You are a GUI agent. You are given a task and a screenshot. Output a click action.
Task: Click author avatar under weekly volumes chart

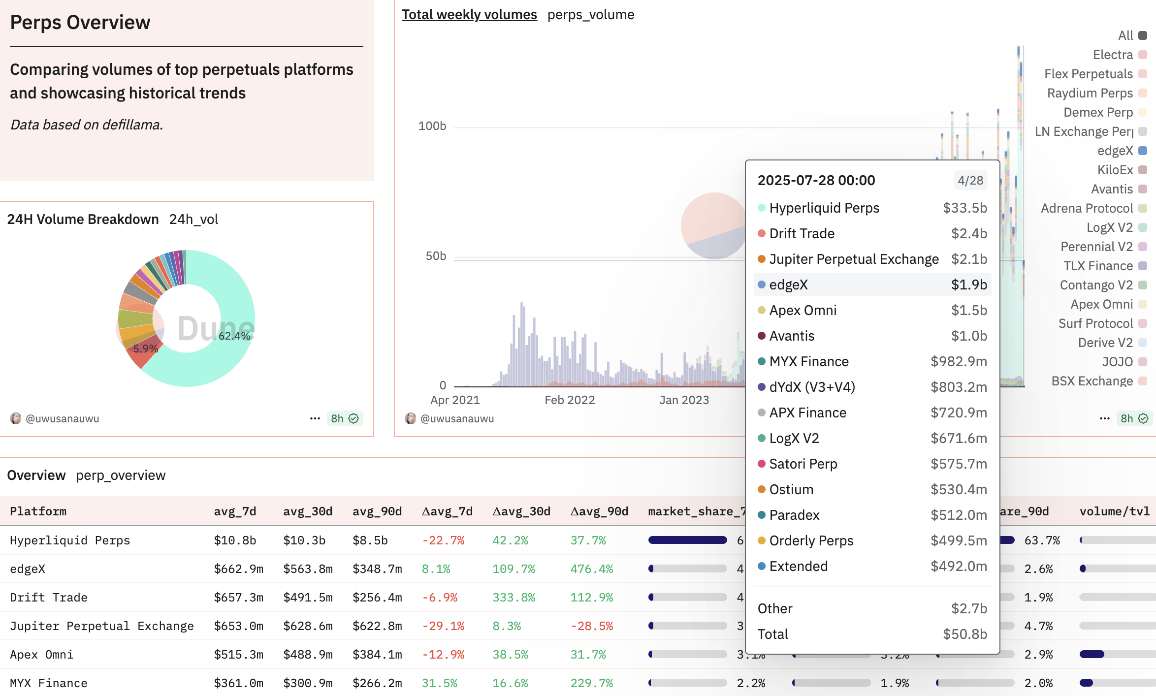point(411,418)
